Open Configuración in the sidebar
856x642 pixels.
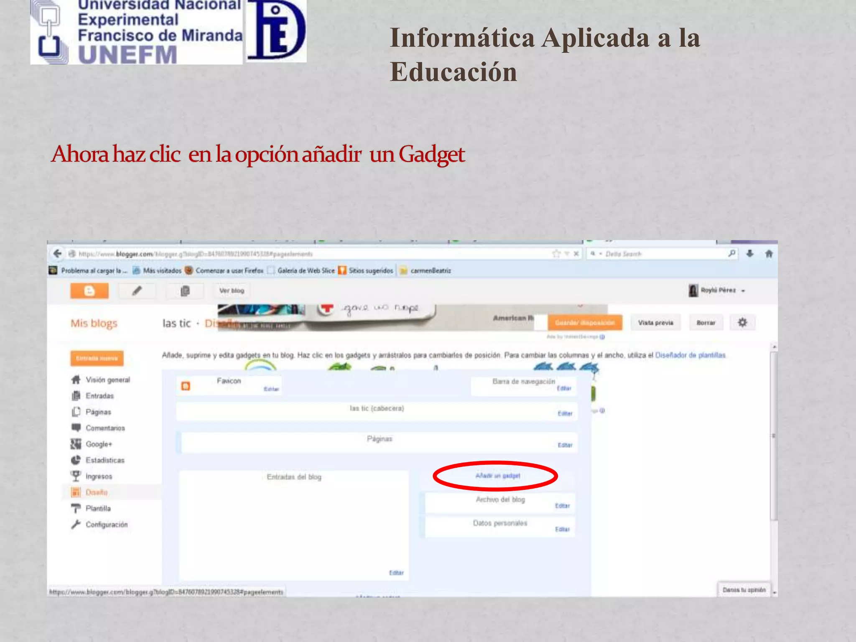coord(107,525)
